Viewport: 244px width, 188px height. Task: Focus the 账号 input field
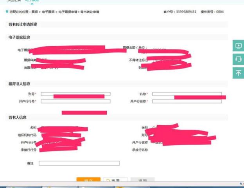click(75, 94)
